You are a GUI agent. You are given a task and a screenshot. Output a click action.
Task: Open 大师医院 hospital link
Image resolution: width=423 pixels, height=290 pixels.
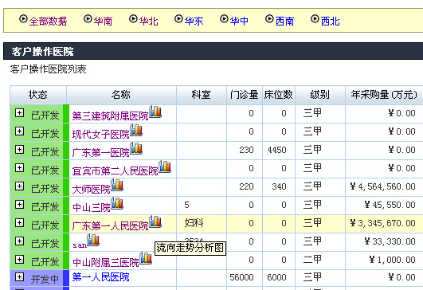point(91,190)
